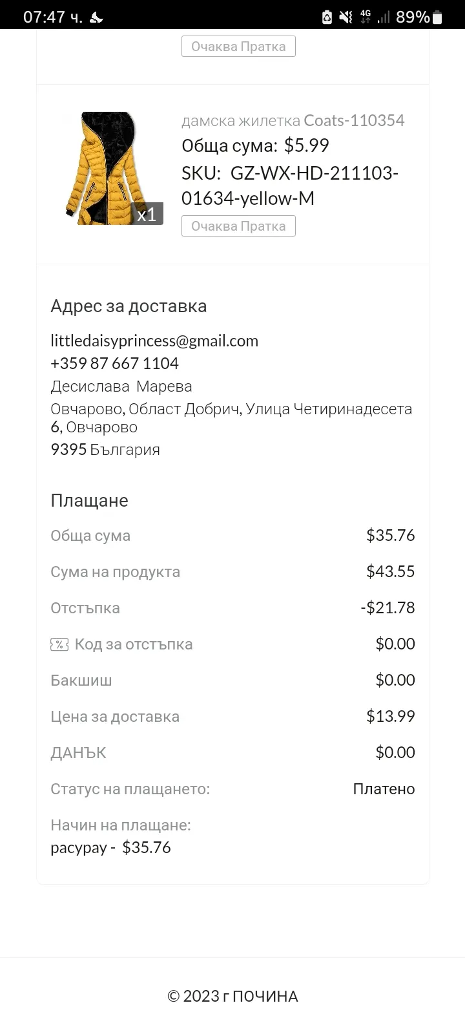
Task: Tap the weather icon next to clock
Action: click(x=96, y=17)
